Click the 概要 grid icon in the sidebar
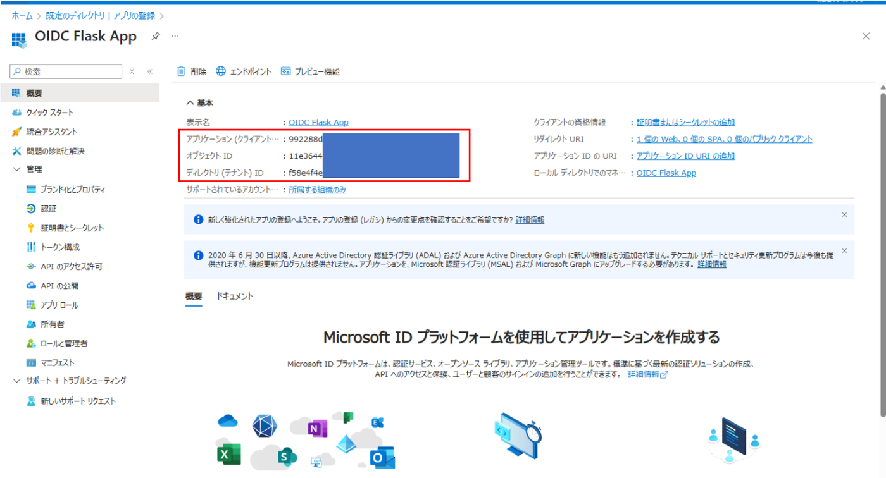 [16, 93]
